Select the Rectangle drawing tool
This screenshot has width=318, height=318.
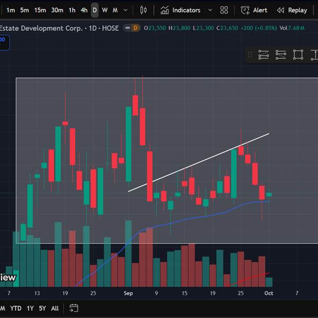[298, 55]
